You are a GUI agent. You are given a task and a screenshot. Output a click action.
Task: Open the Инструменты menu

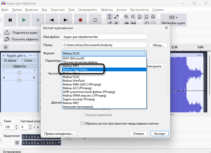pos(139,10)
